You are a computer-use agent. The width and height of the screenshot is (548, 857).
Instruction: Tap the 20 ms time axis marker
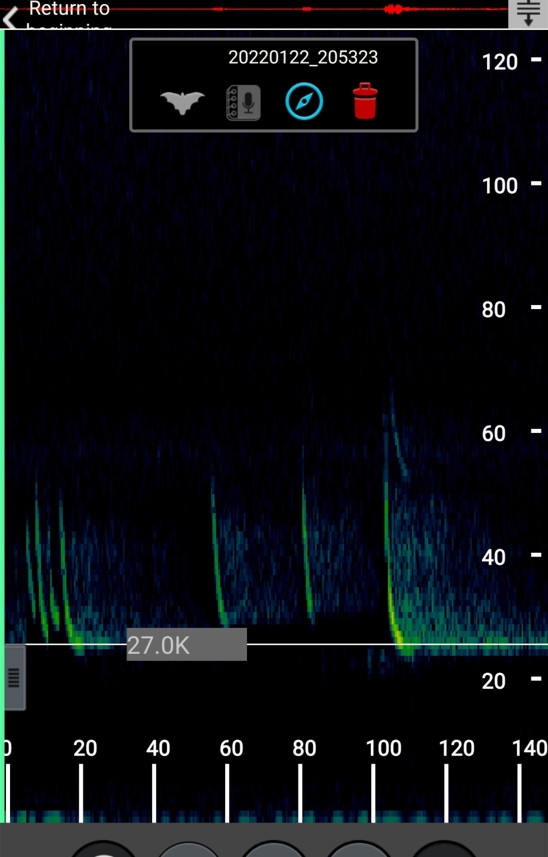(85, 748)
